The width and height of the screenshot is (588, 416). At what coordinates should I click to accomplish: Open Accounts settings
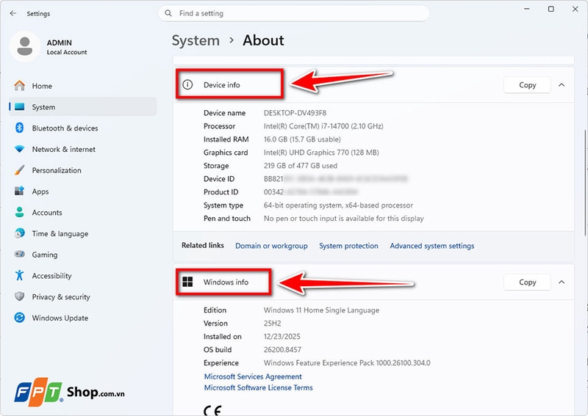click(82, 212)
